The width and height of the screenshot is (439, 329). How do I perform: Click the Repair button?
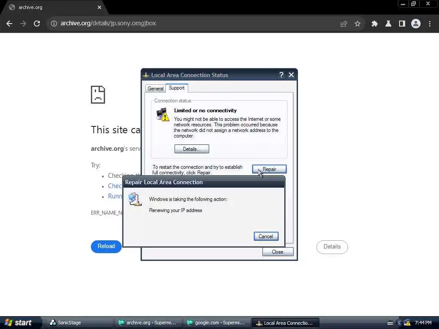(269, 169)
